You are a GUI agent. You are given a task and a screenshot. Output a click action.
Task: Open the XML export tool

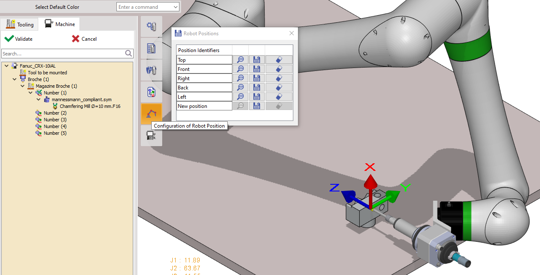pyautogui.click(x=151, y=135)
